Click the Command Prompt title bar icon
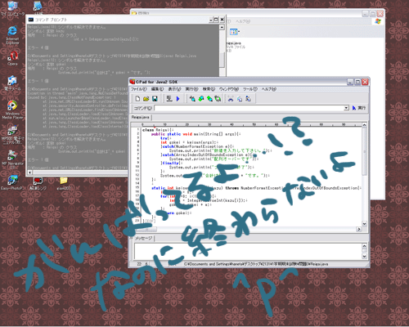Screen dimensions: 409x327 [31, 20]
